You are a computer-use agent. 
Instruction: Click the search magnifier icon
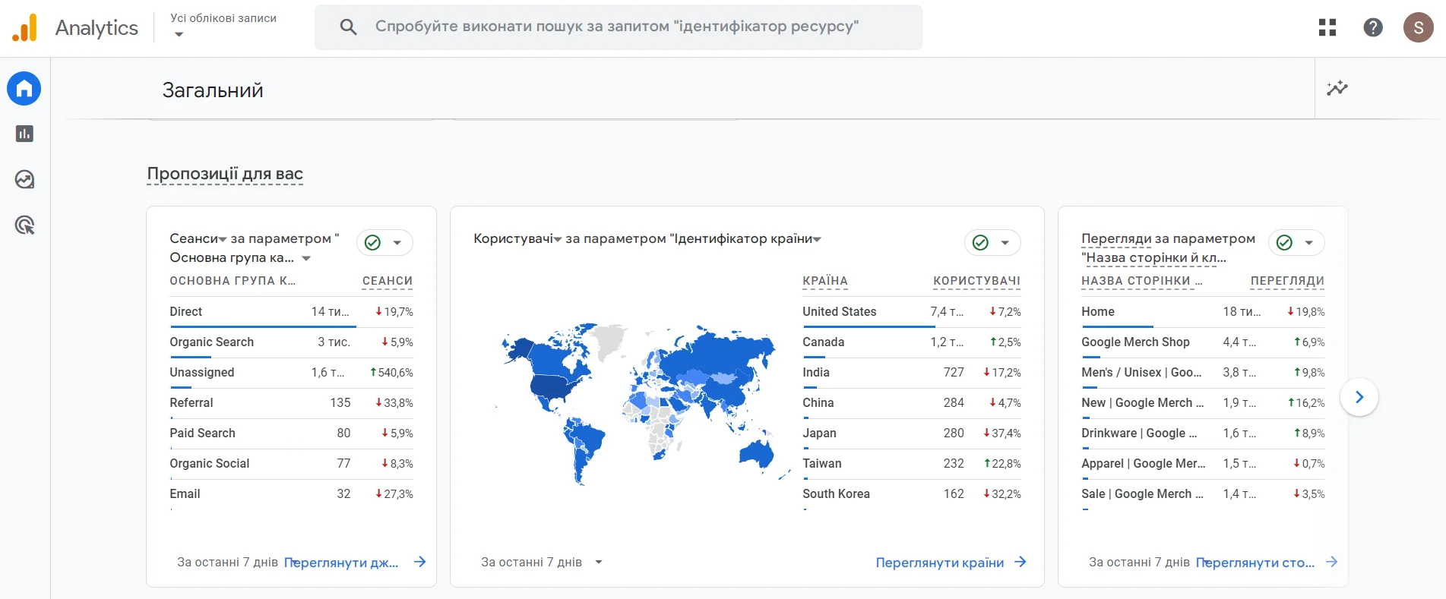pos(348,27)
